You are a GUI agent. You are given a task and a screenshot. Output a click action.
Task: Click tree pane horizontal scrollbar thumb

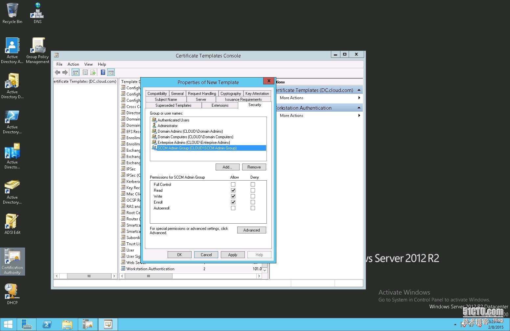pos(89,276)
